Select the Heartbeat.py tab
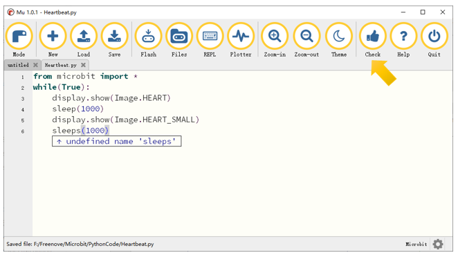458x255 pixels. pos(60,65)
